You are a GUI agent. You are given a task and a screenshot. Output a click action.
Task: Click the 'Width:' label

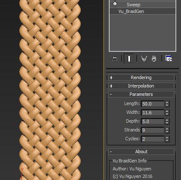click(133, 112)
